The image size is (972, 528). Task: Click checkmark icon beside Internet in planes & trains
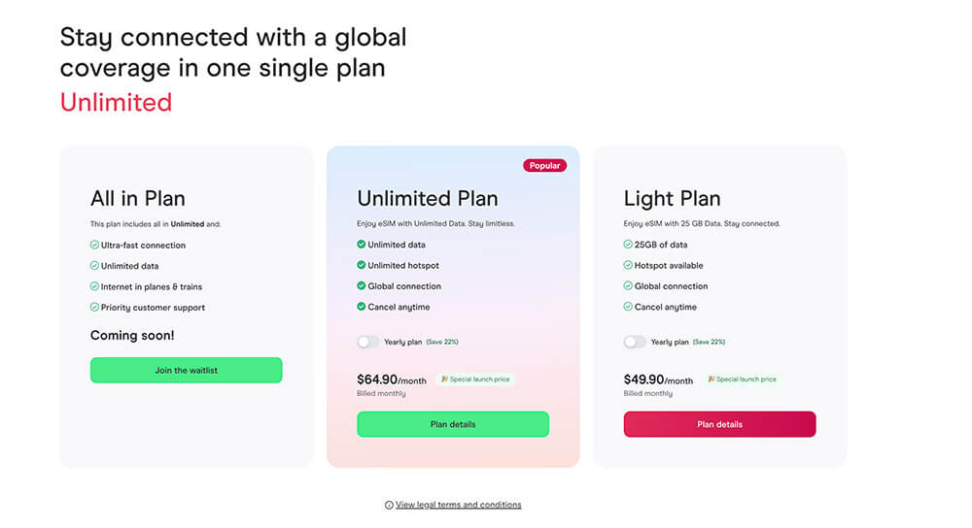[94, 287]
